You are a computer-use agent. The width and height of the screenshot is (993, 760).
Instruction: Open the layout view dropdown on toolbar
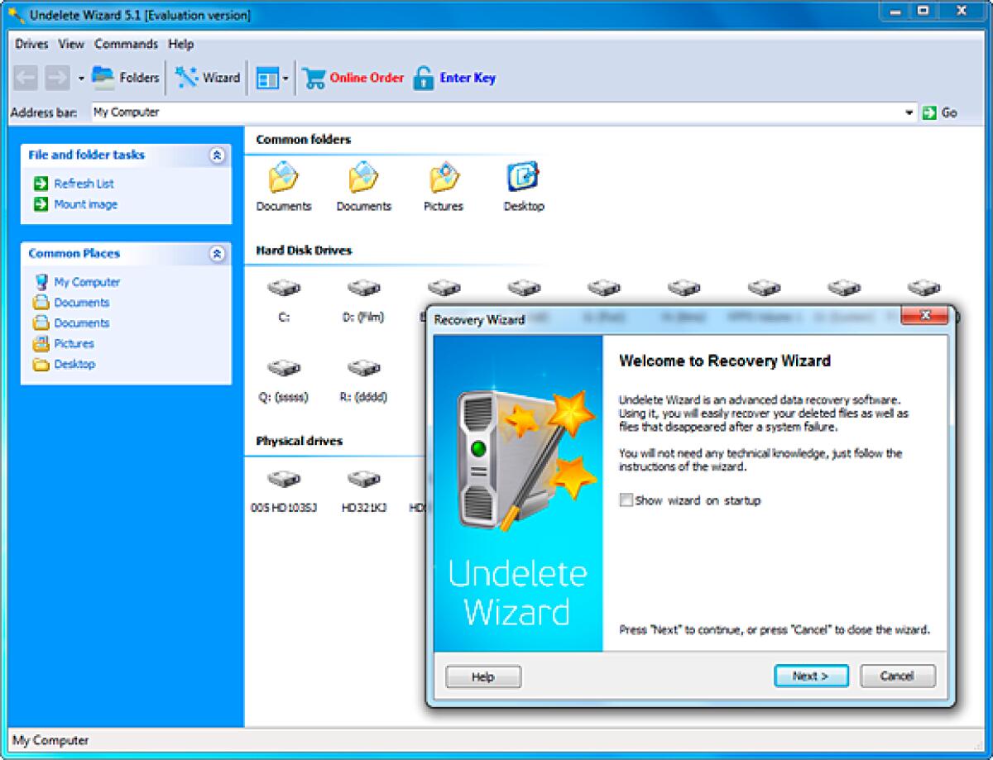click(x=284, y=77)
